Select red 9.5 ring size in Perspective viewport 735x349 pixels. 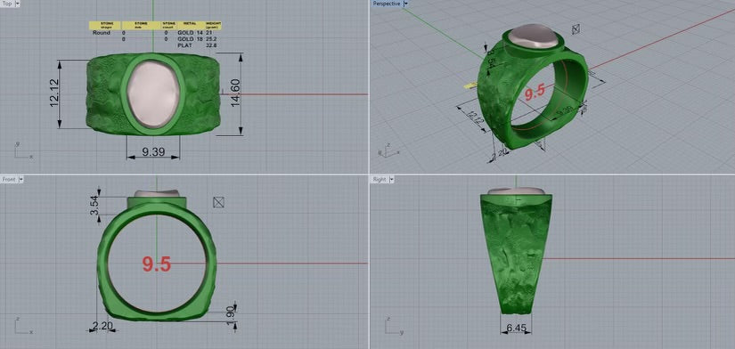[535, 93]
